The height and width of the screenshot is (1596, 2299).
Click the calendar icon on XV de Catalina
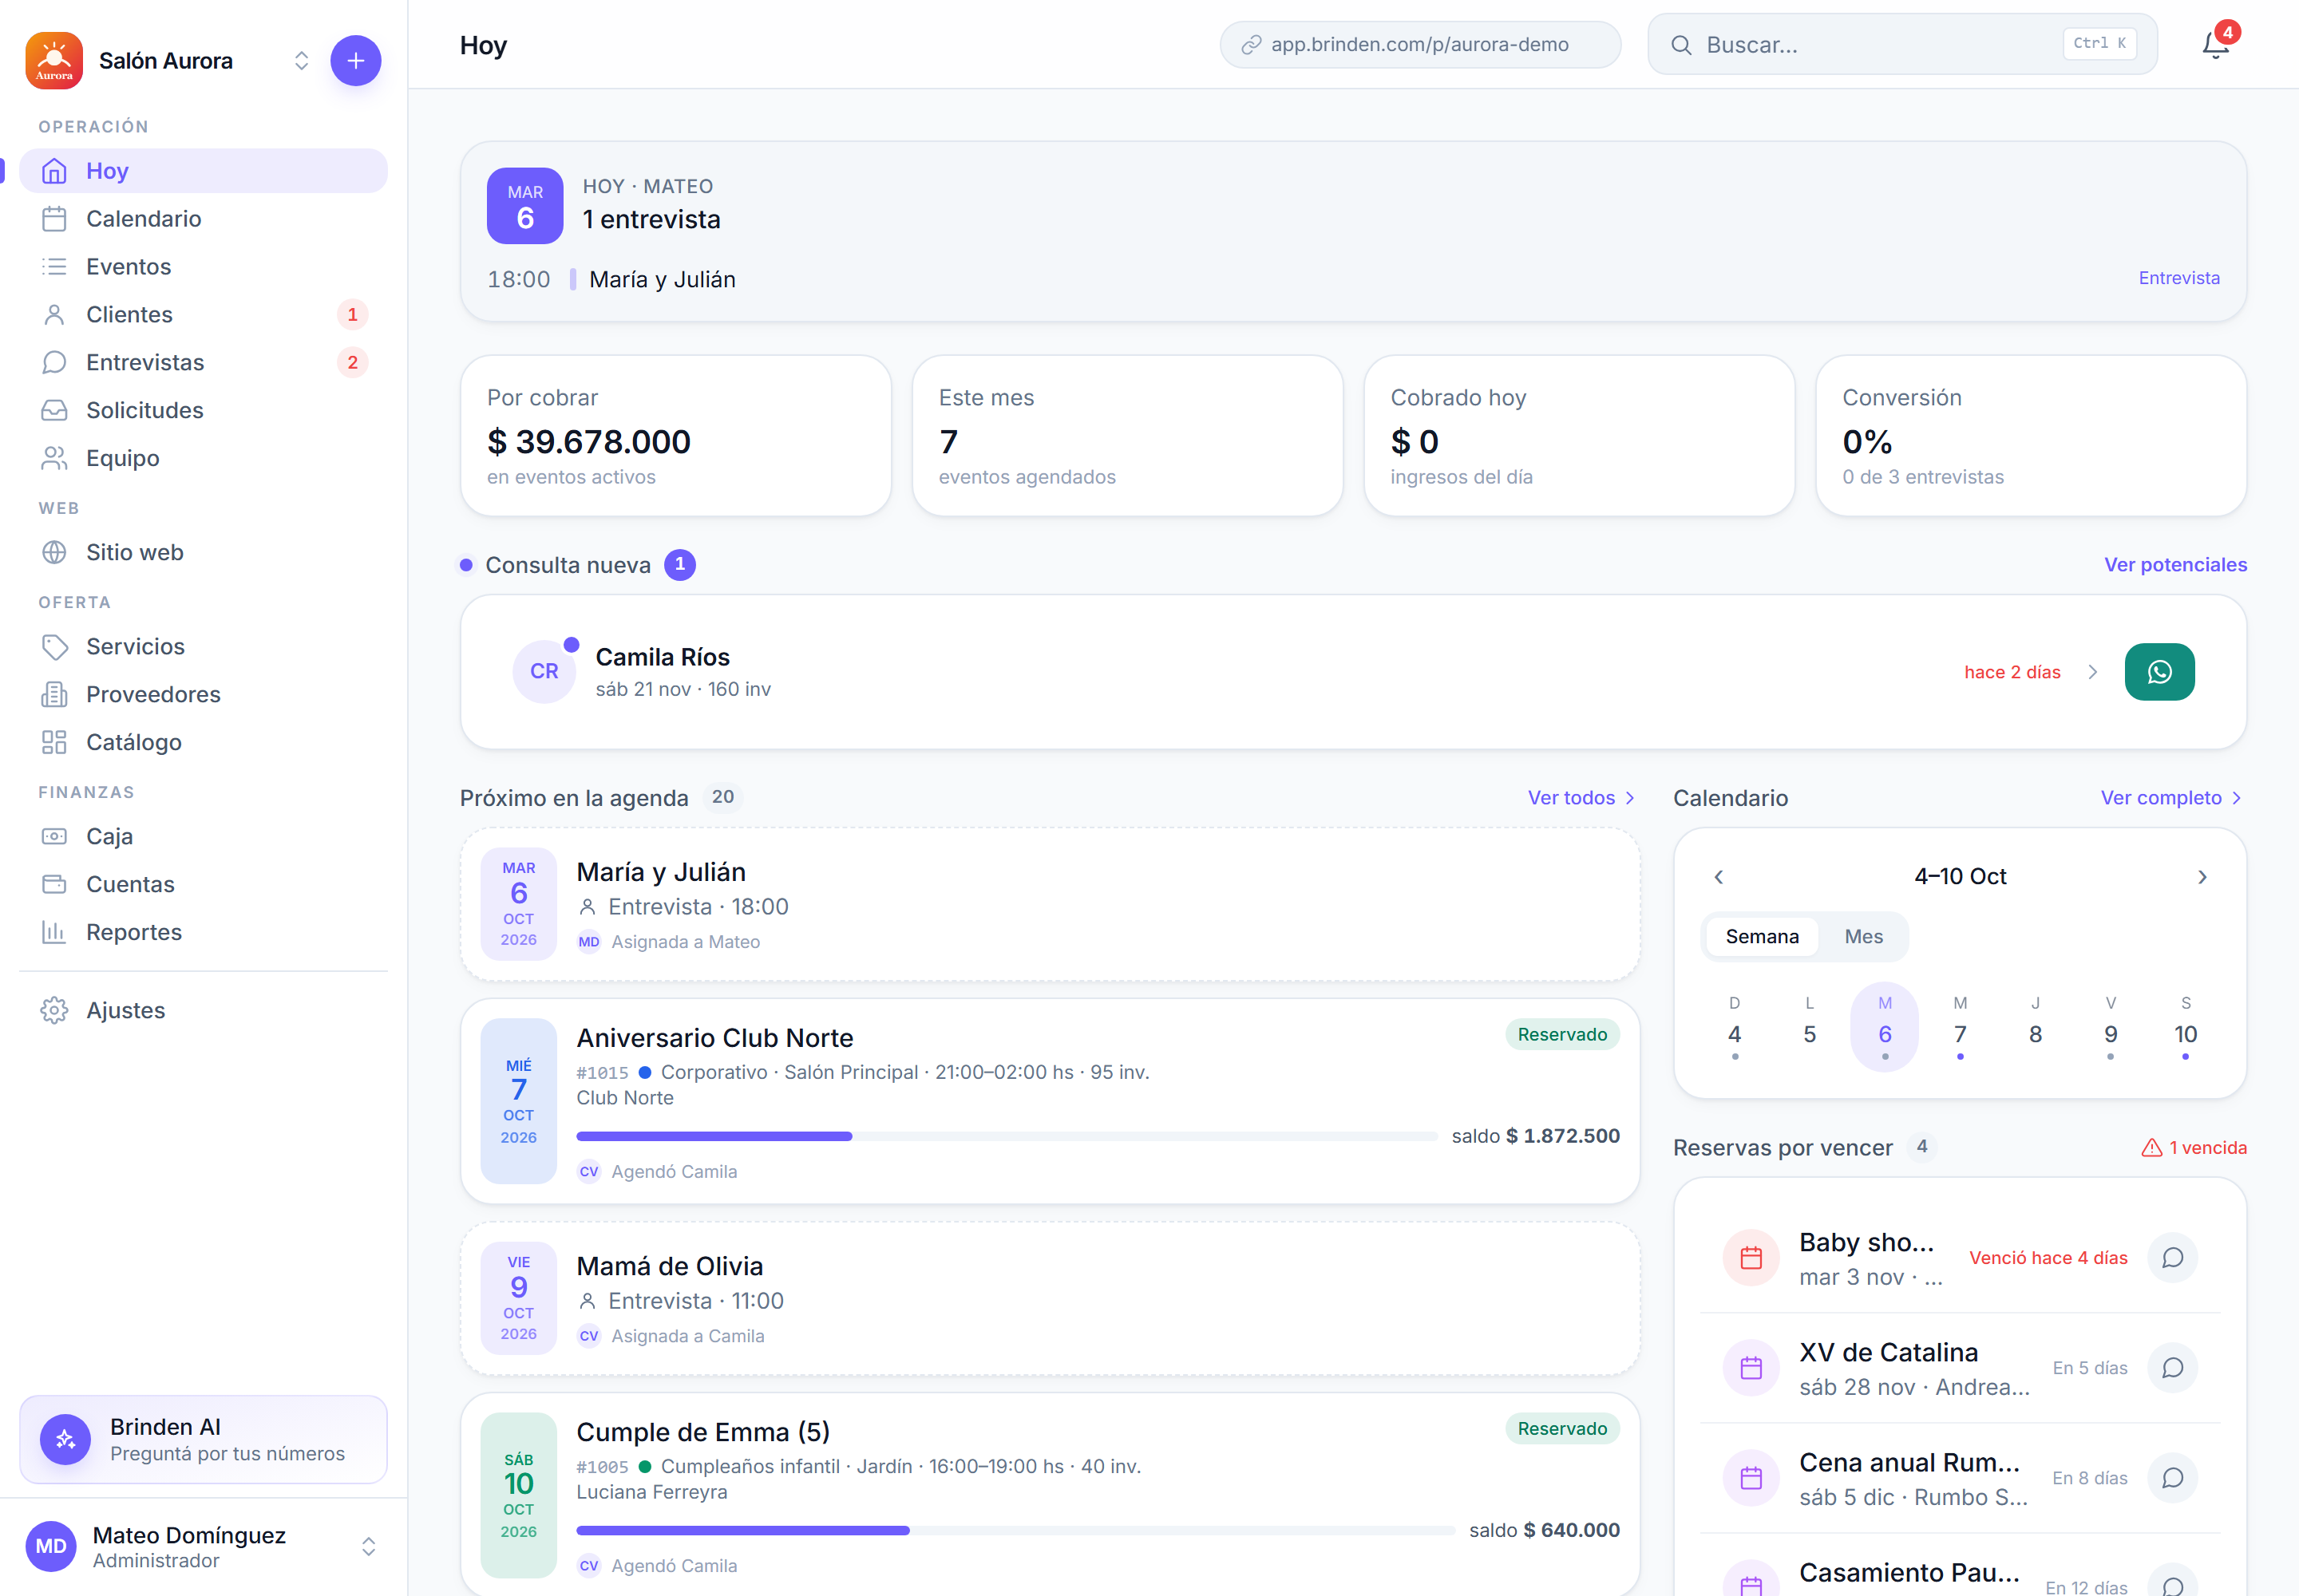[1751, 1368]
